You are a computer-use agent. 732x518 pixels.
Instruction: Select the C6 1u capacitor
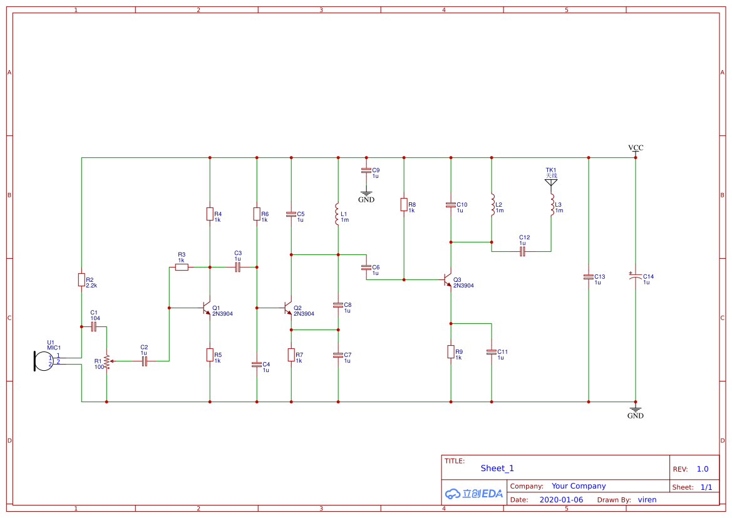[x=366, y=267]
